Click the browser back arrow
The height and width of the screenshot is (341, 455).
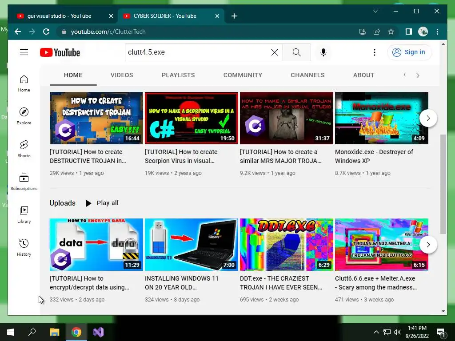18,32
